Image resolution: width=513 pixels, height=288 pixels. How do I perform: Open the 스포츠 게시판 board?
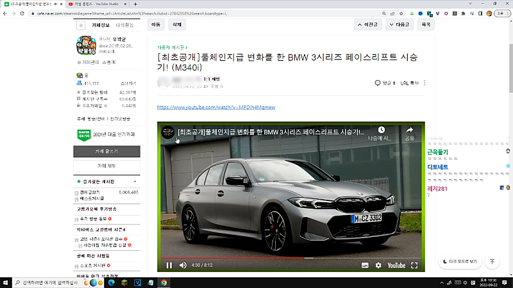tap(92, 266)
